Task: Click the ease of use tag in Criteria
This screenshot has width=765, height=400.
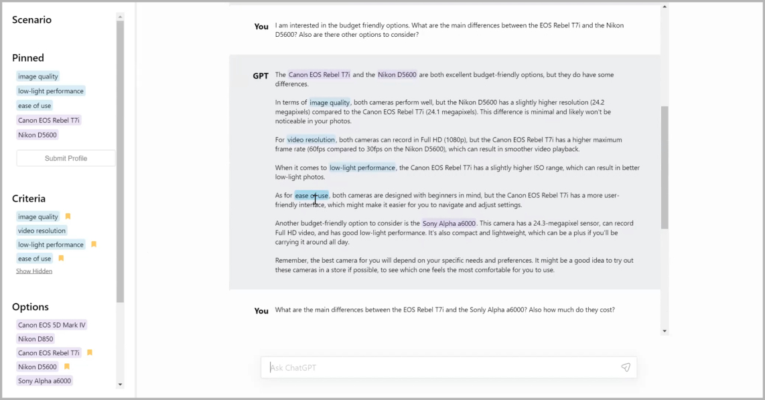Action: click(x=35, y=259)
